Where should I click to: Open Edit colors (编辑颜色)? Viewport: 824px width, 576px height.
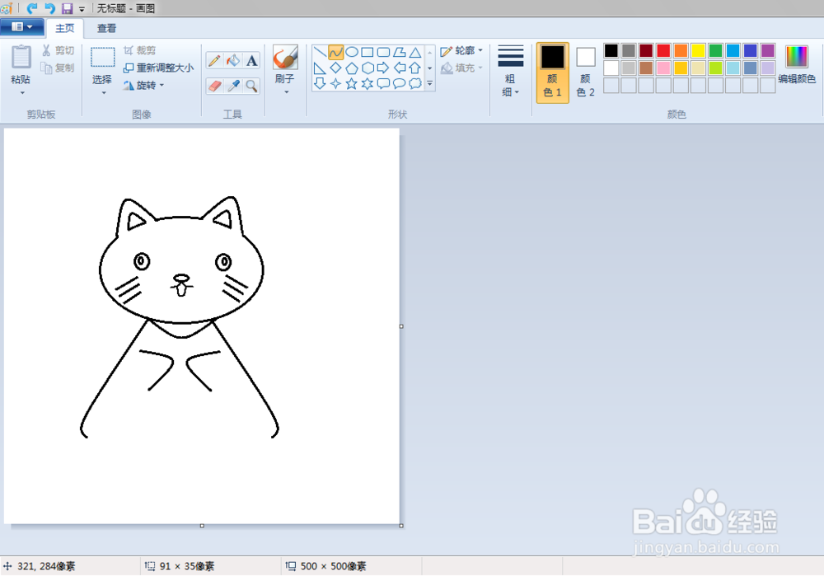pyautogui.click(x=797, y=64)
